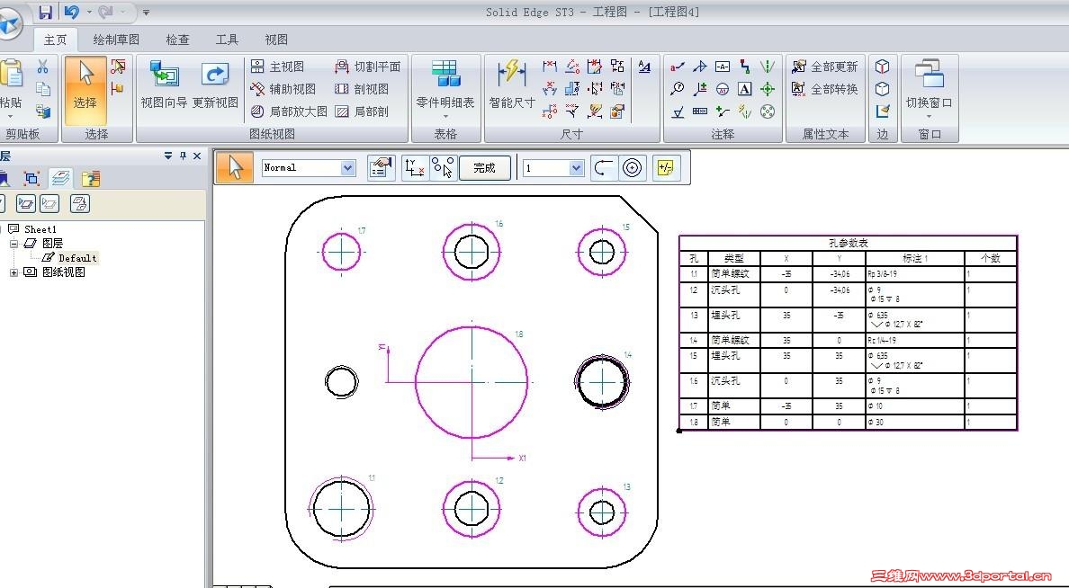This screenshot has height=588, width=1069.
Task: Open the Normal style dropdown
Action: pyautogui.click(x=347, y=167)
